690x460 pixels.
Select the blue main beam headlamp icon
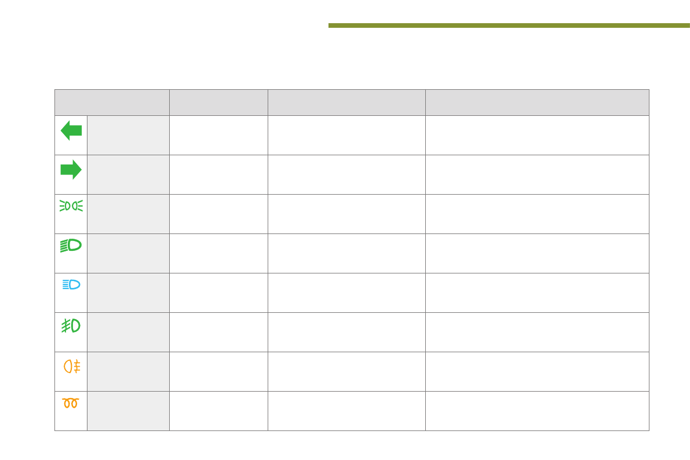(x=71, y=284)
